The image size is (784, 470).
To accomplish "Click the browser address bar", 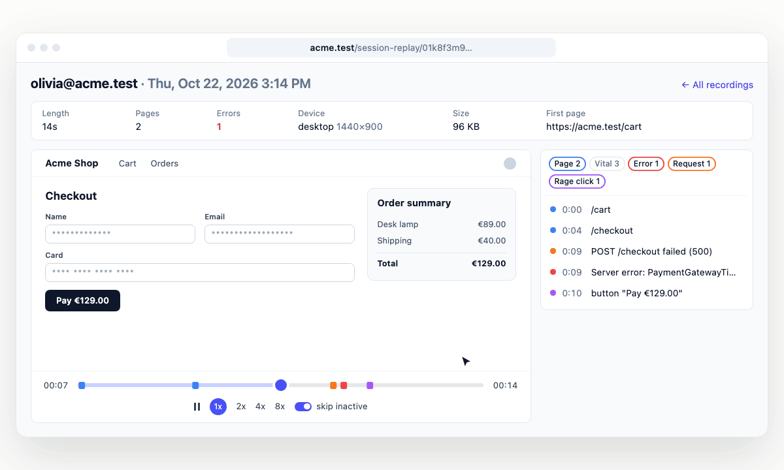I will point(391,48).
